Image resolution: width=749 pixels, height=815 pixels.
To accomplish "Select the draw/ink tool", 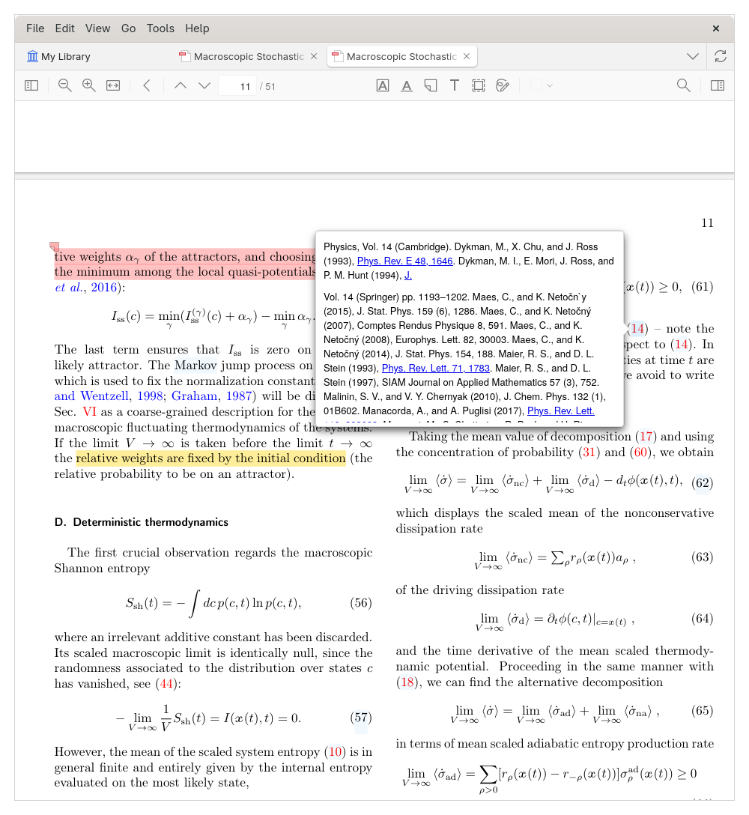I will point(502,85).
